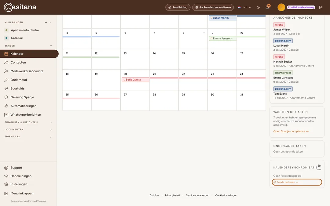Viewport: 330px width, 206px height.
Task: Open the Servicevoorwaarden link
Action: (x=197, y=196)
